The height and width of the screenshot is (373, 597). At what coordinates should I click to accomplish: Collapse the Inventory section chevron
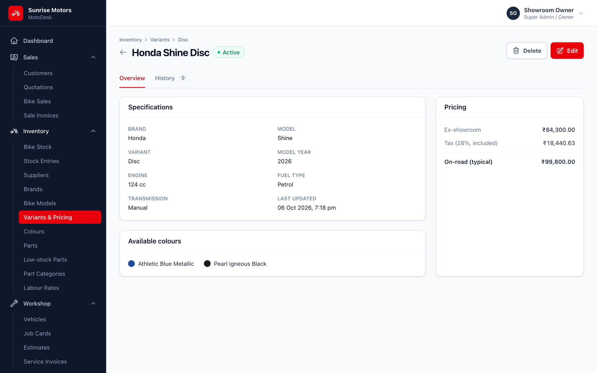[93, 131]
